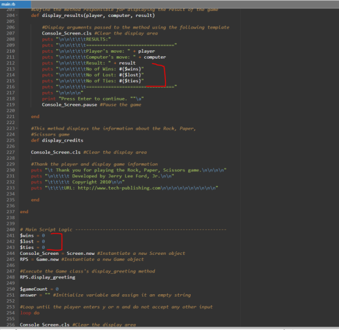Click the 'loop do' statement
The width and height of the screenshot is (339, 330).
30,313
